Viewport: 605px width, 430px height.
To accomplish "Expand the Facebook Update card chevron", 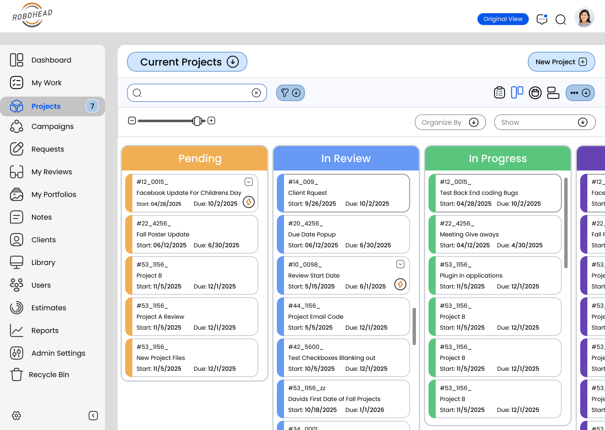I will coord(249,182).
